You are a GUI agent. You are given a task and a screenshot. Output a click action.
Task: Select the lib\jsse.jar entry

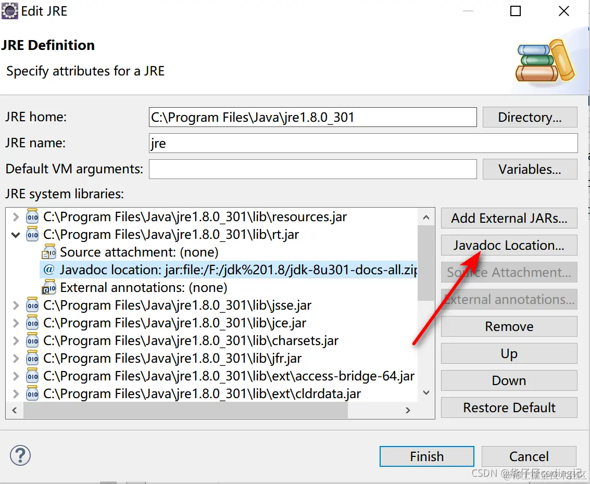click(x=177, y=305)
